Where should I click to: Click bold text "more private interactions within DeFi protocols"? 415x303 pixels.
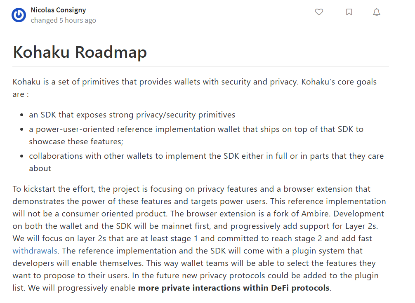pyautogui.click(x=234, y=288)
